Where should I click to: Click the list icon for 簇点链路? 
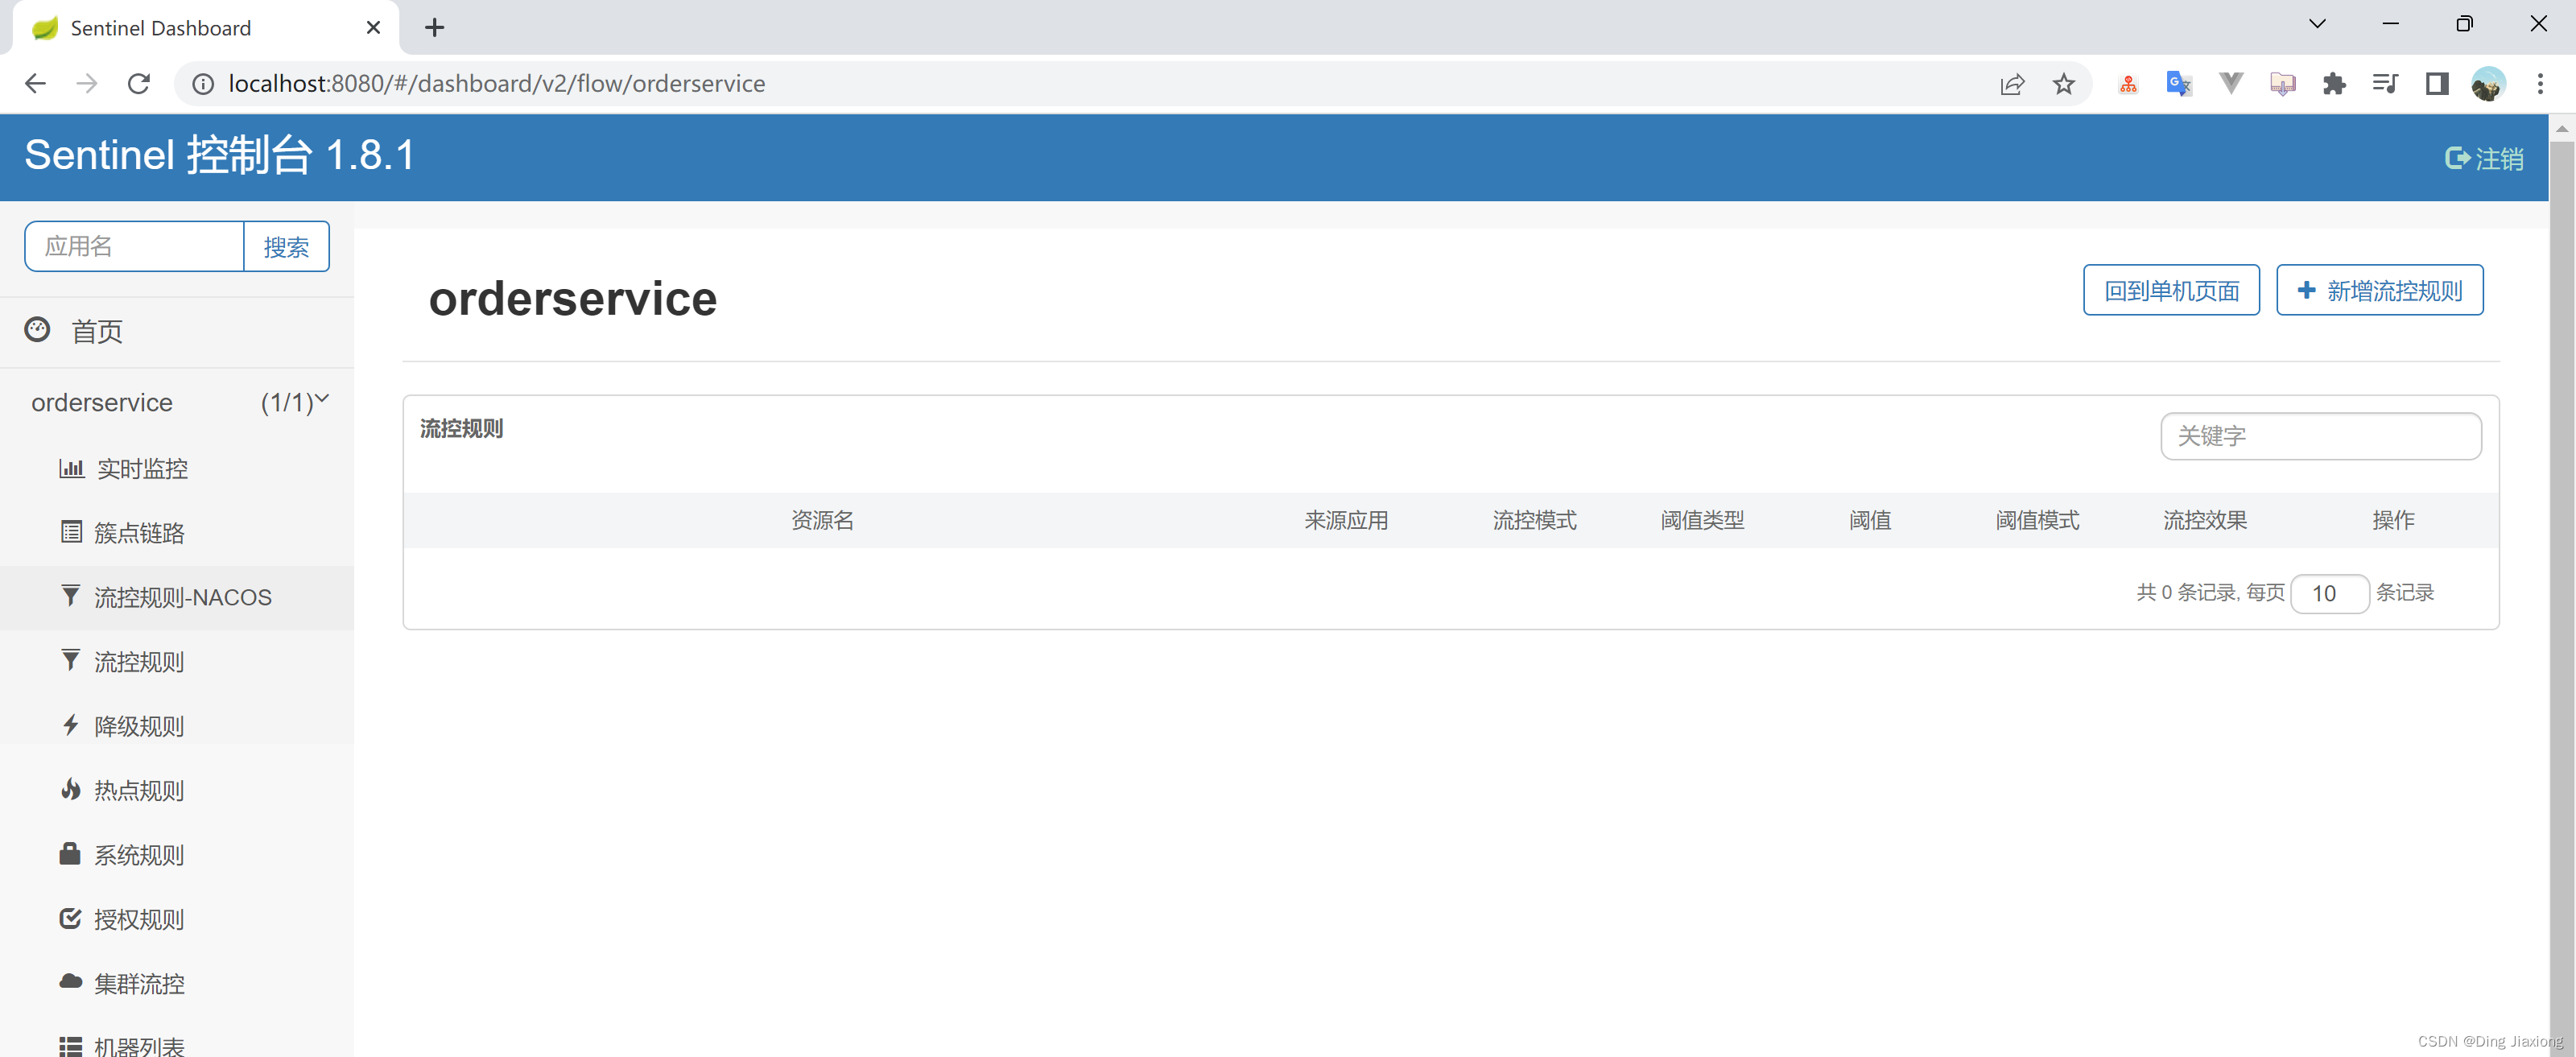pos(71,532)
